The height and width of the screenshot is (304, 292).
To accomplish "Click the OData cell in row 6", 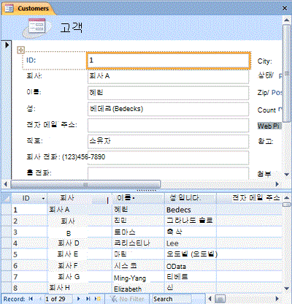I will tap(191, 266).
